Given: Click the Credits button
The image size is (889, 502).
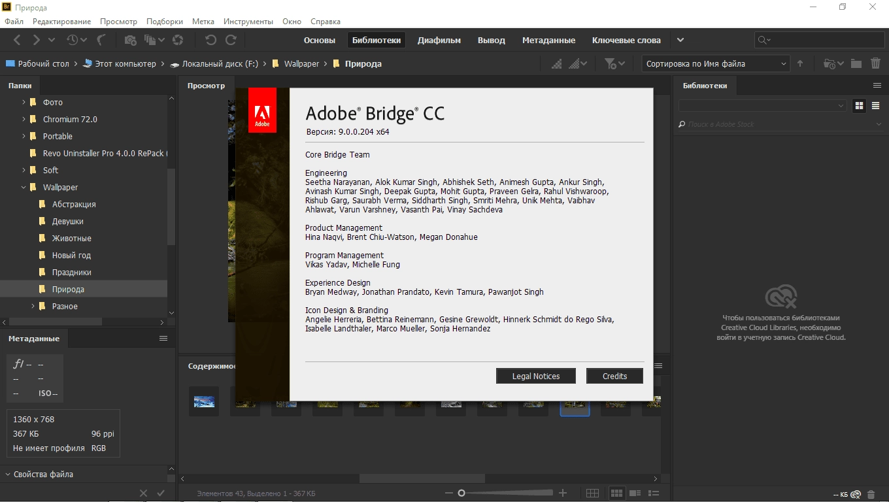Looking at the screenshot, I should [614, 376].
